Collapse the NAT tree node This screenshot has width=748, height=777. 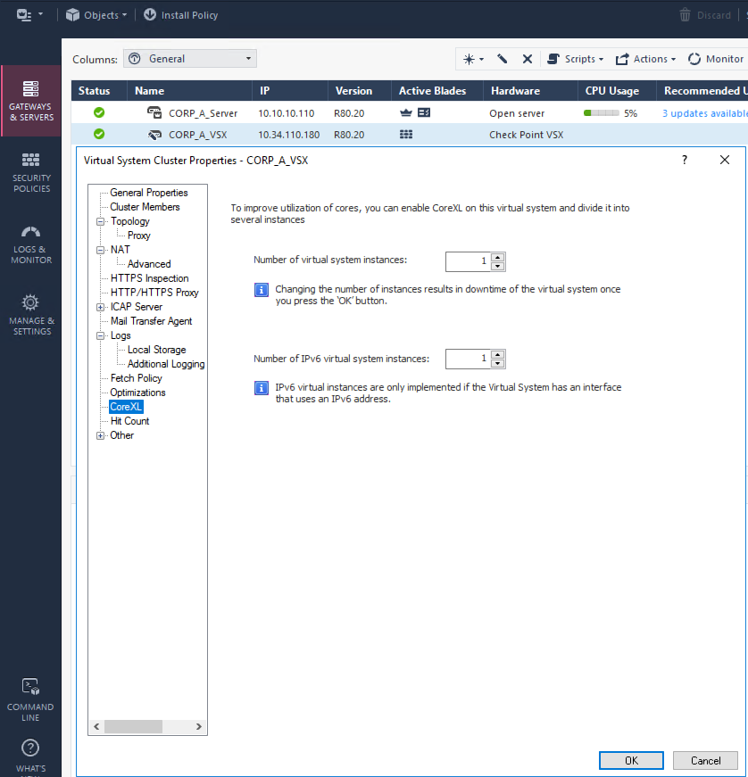click(100, 251)
